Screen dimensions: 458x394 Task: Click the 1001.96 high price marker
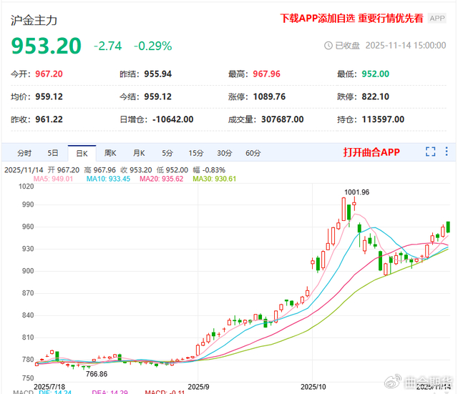(x=356, y=192)
